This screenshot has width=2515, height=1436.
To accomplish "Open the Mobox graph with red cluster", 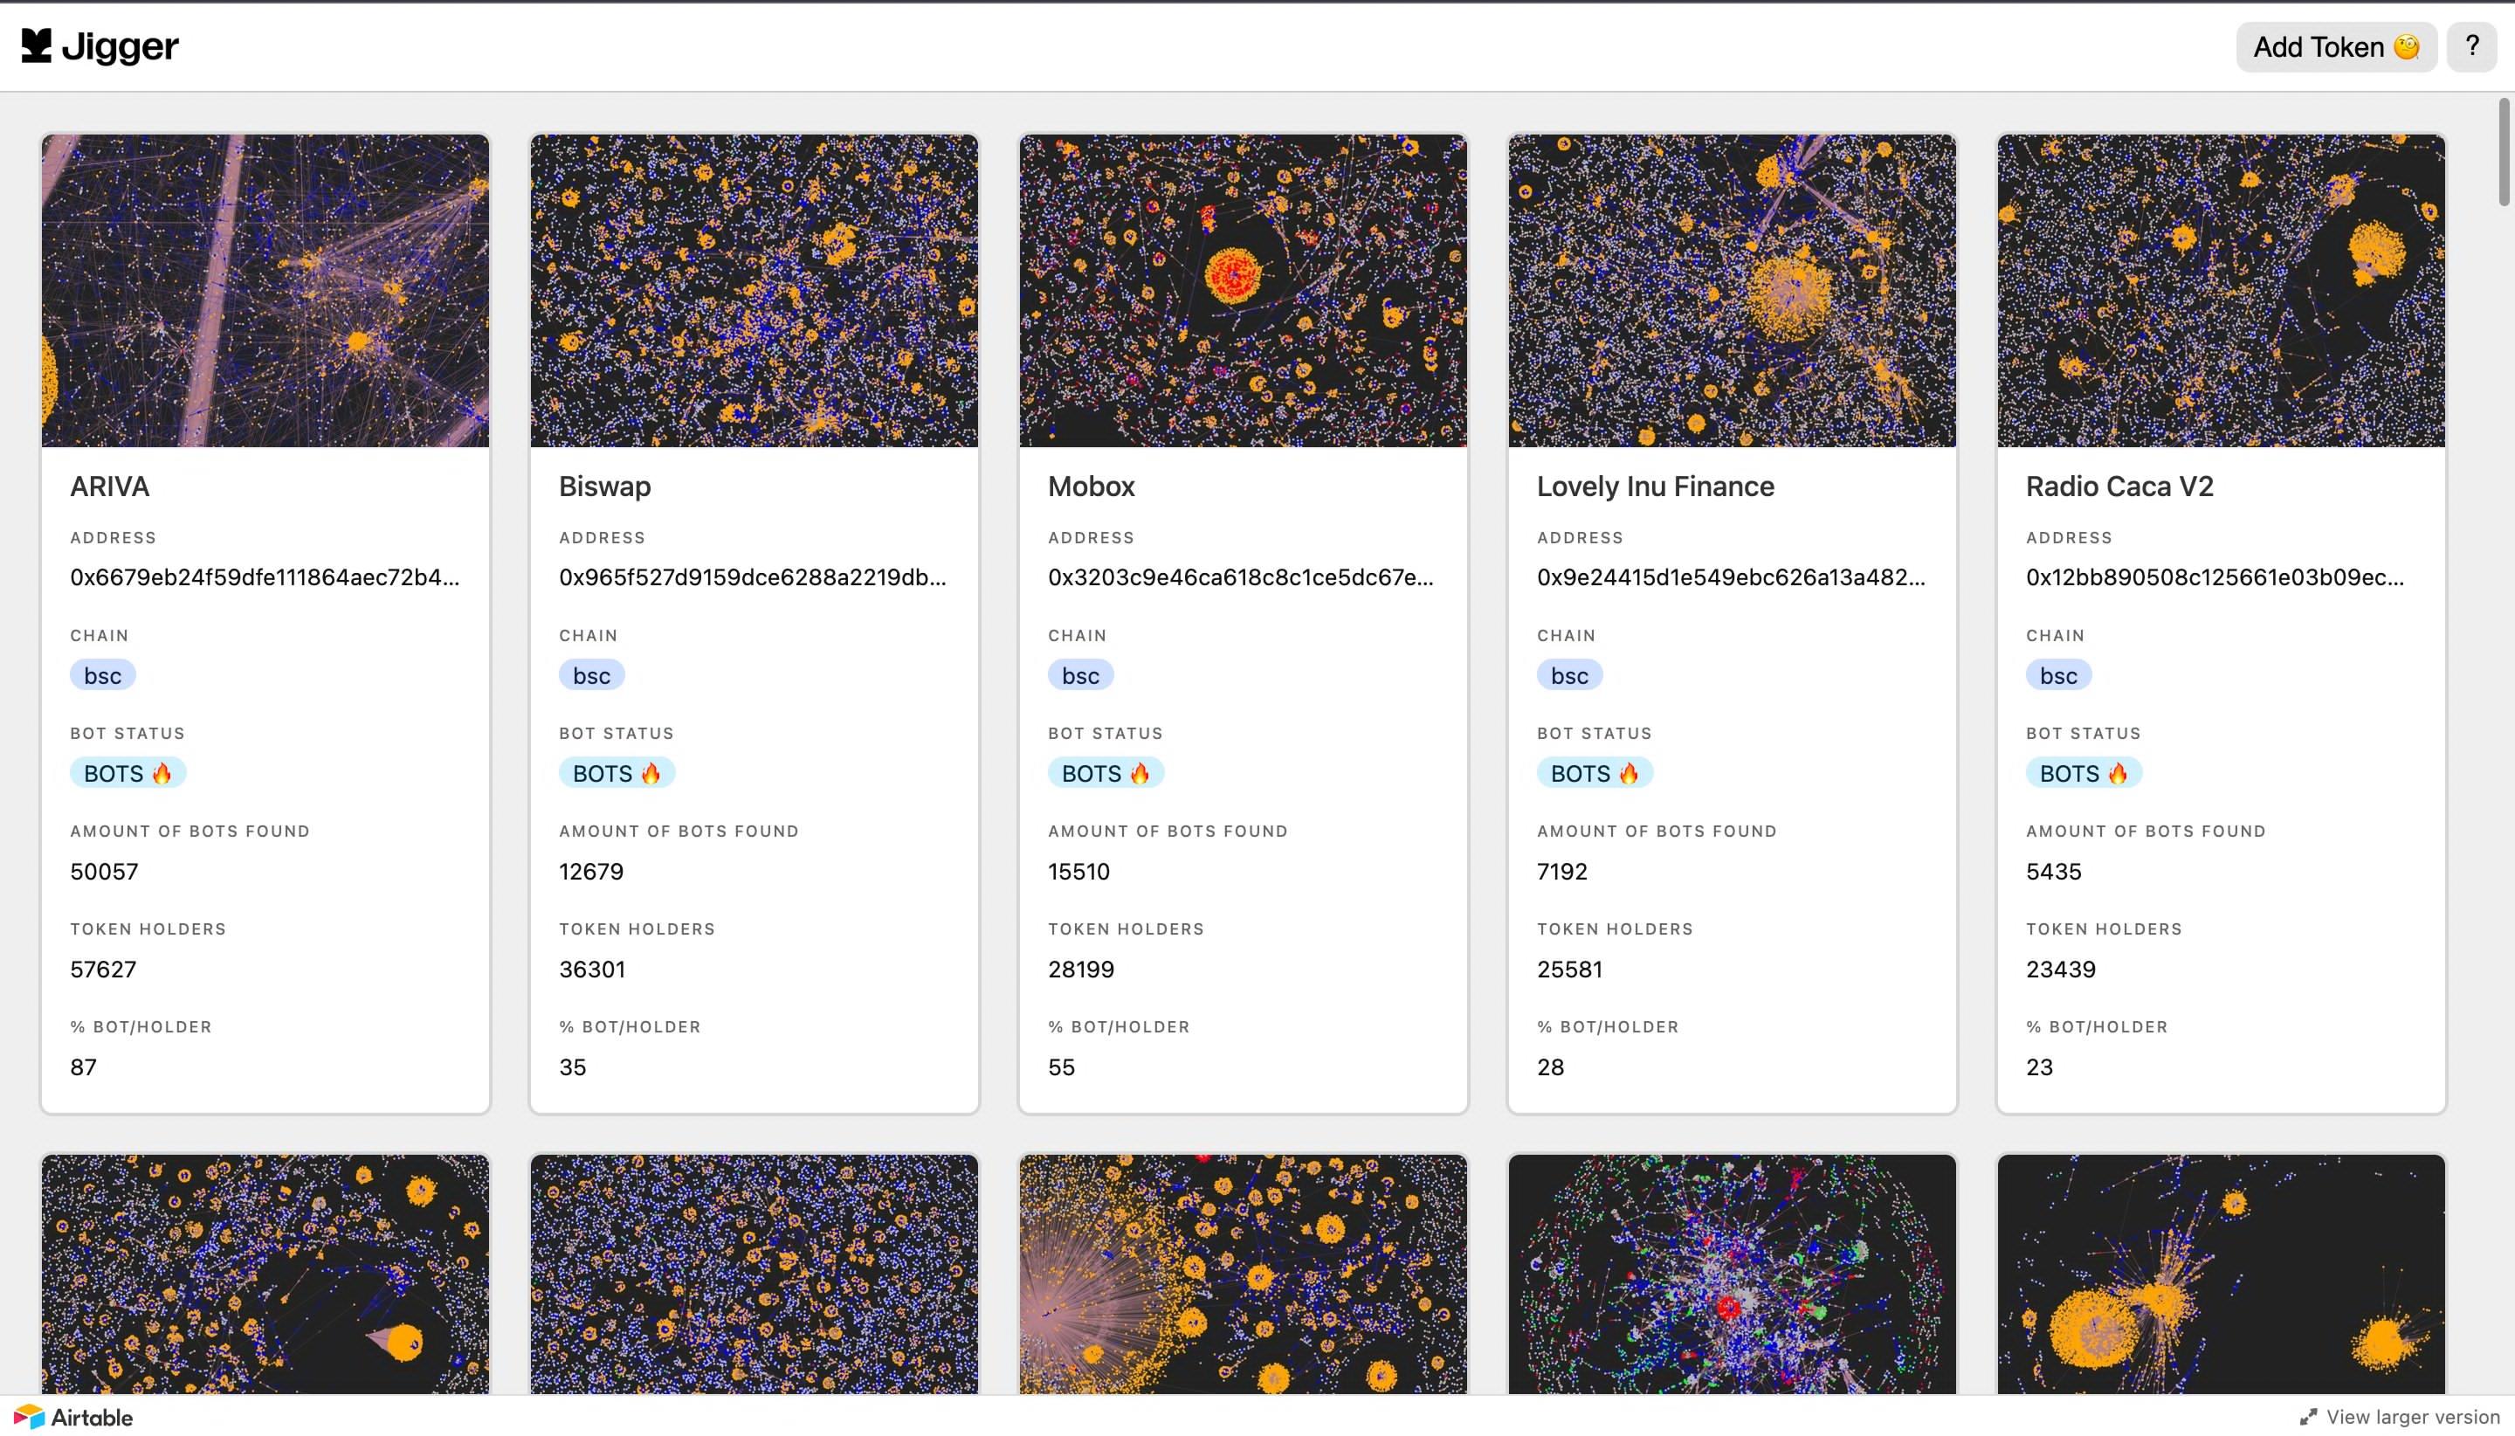I will 1243,291.
